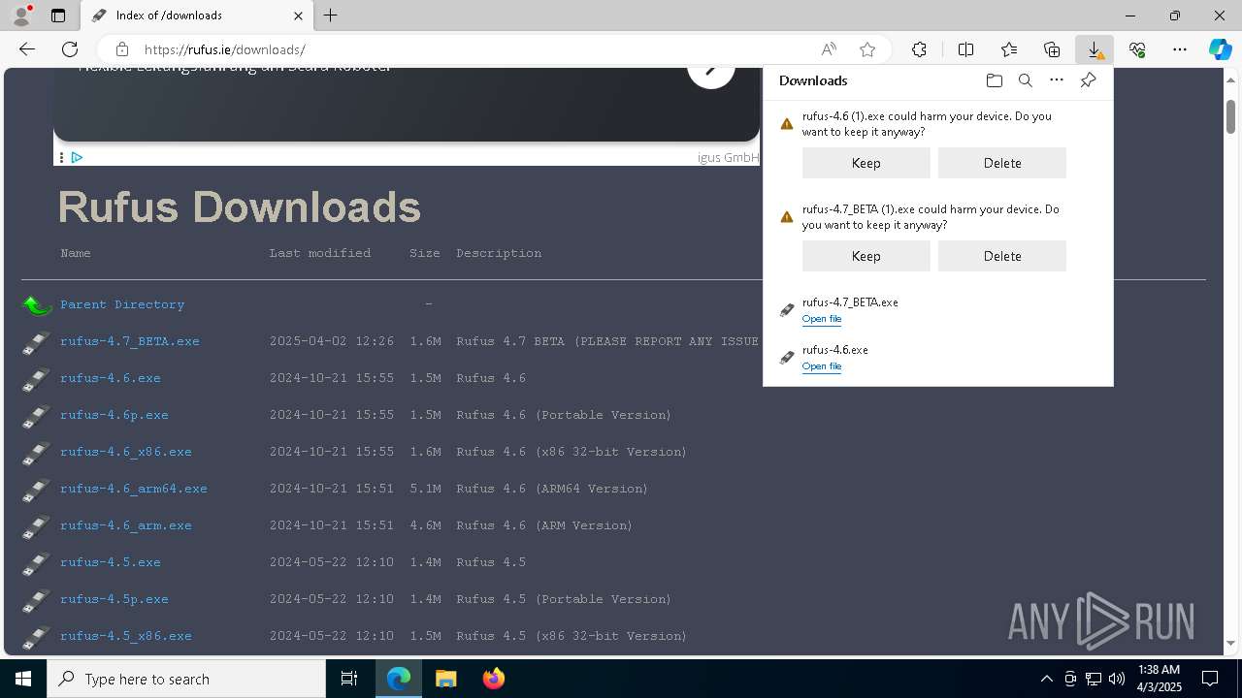
Task: Open Edge Settings and more menu
Action: click(x=1180, y=49)
